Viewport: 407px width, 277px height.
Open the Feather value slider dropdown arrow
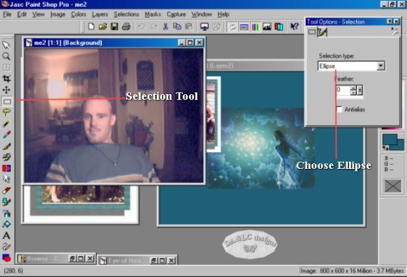click(360, 90)
